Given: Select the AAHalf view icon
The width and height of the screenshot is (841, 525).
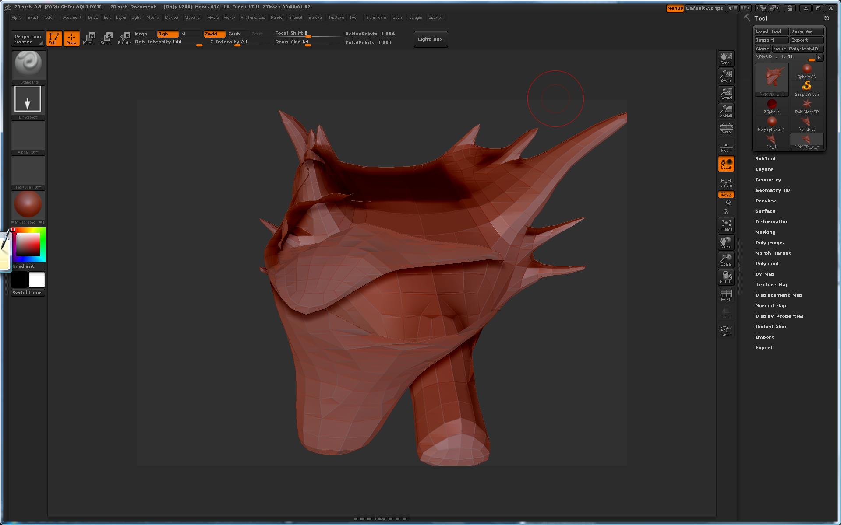Looking at the screenshot, I should tap(726, 111).
